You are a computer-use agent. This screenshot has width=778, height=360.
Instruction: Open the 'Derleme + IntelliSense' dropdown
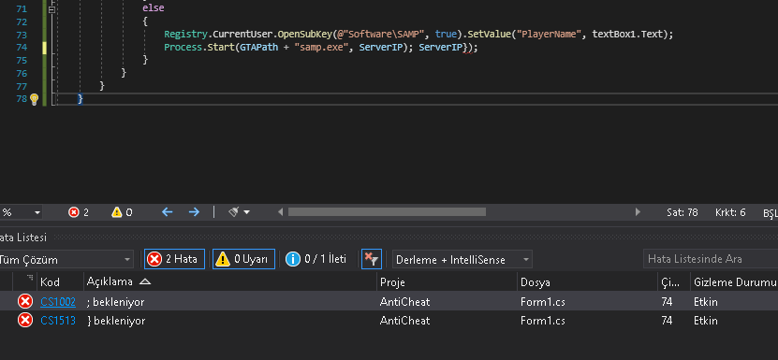point(462,259)
